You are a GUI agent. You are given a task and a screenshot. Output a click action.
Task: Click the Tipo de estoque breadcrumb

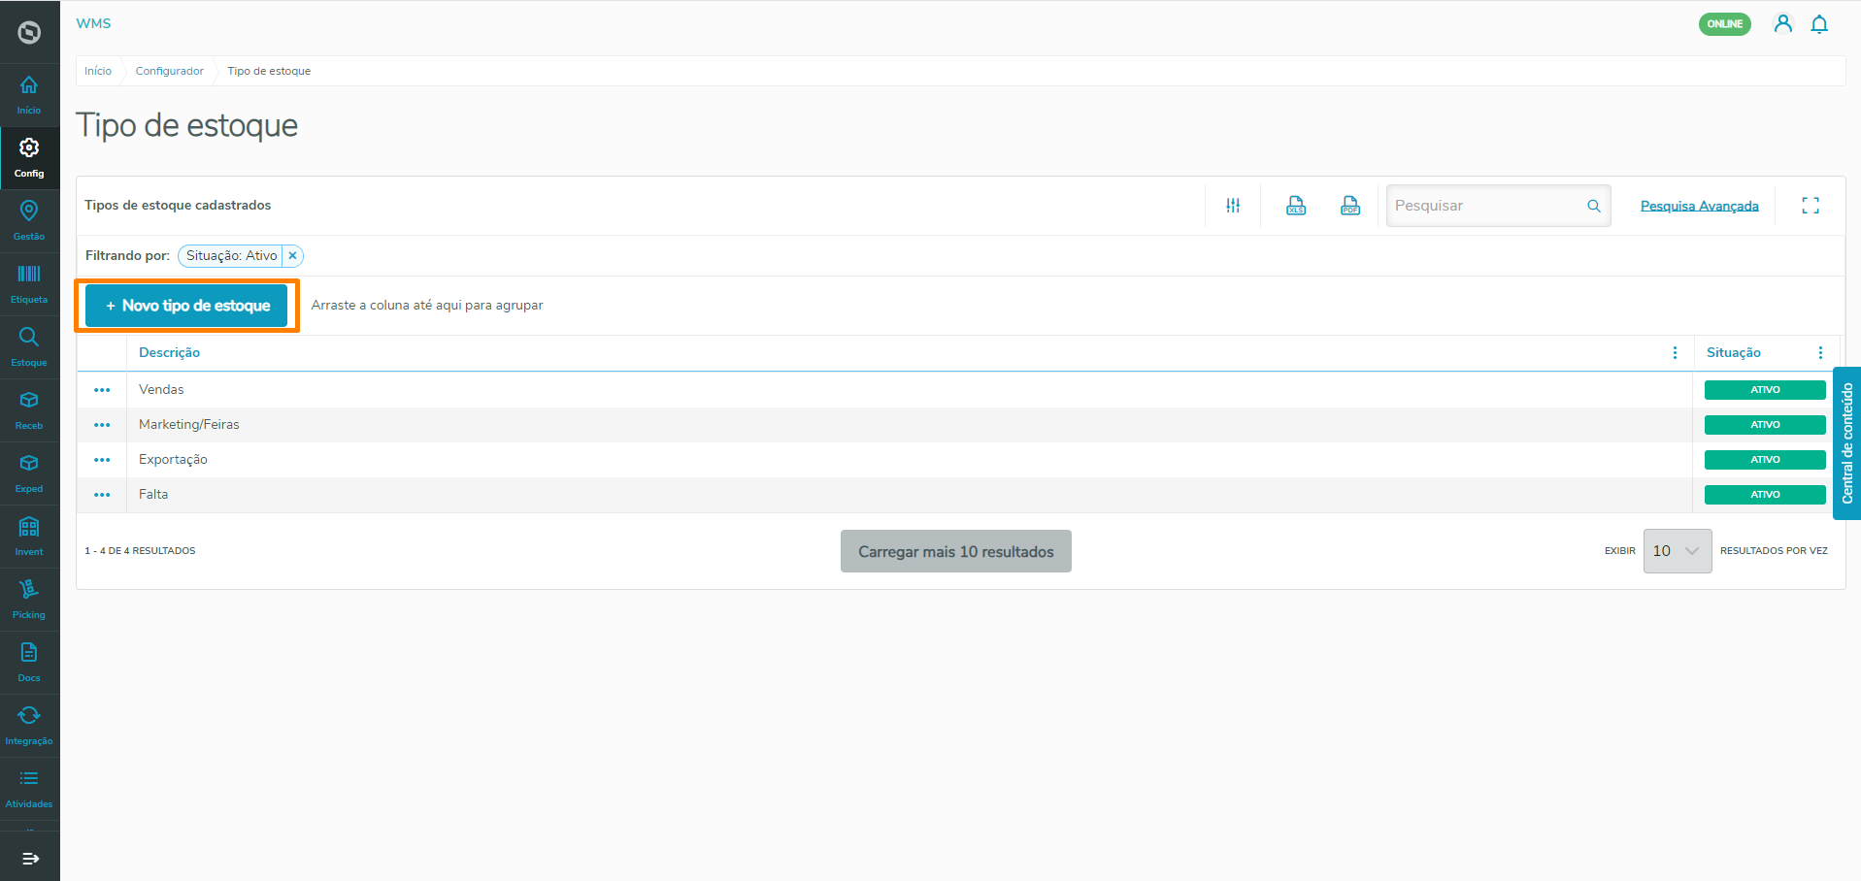point(269,71)
